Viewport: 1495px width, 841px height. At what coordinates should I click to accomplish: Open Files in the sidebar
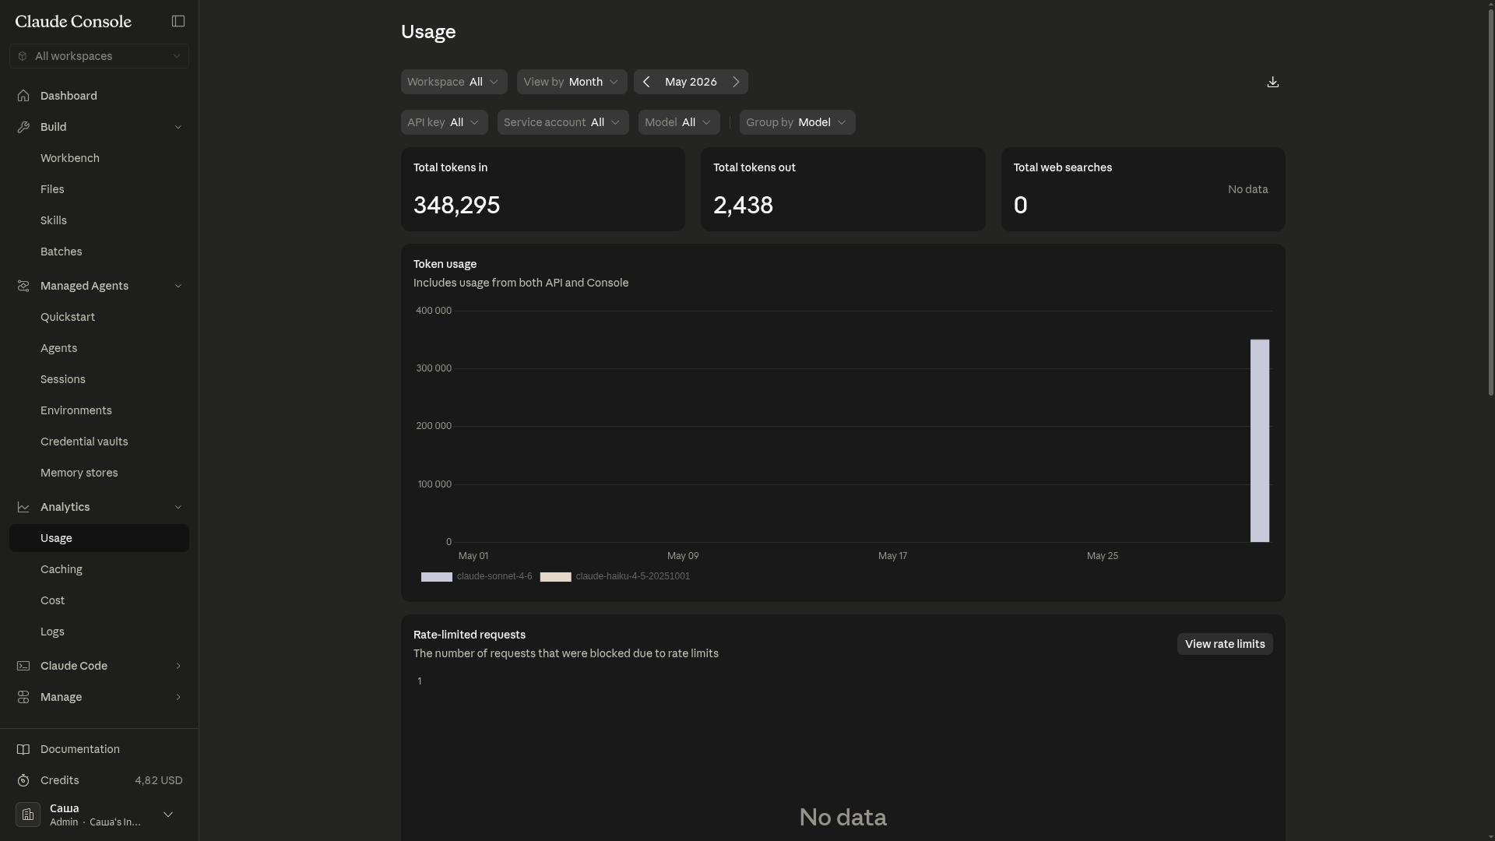(99, 189)
